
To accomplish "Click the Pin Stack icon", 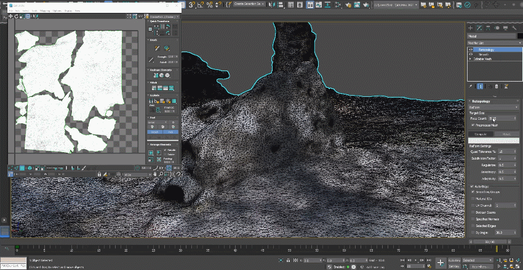I will coord(471,87).
